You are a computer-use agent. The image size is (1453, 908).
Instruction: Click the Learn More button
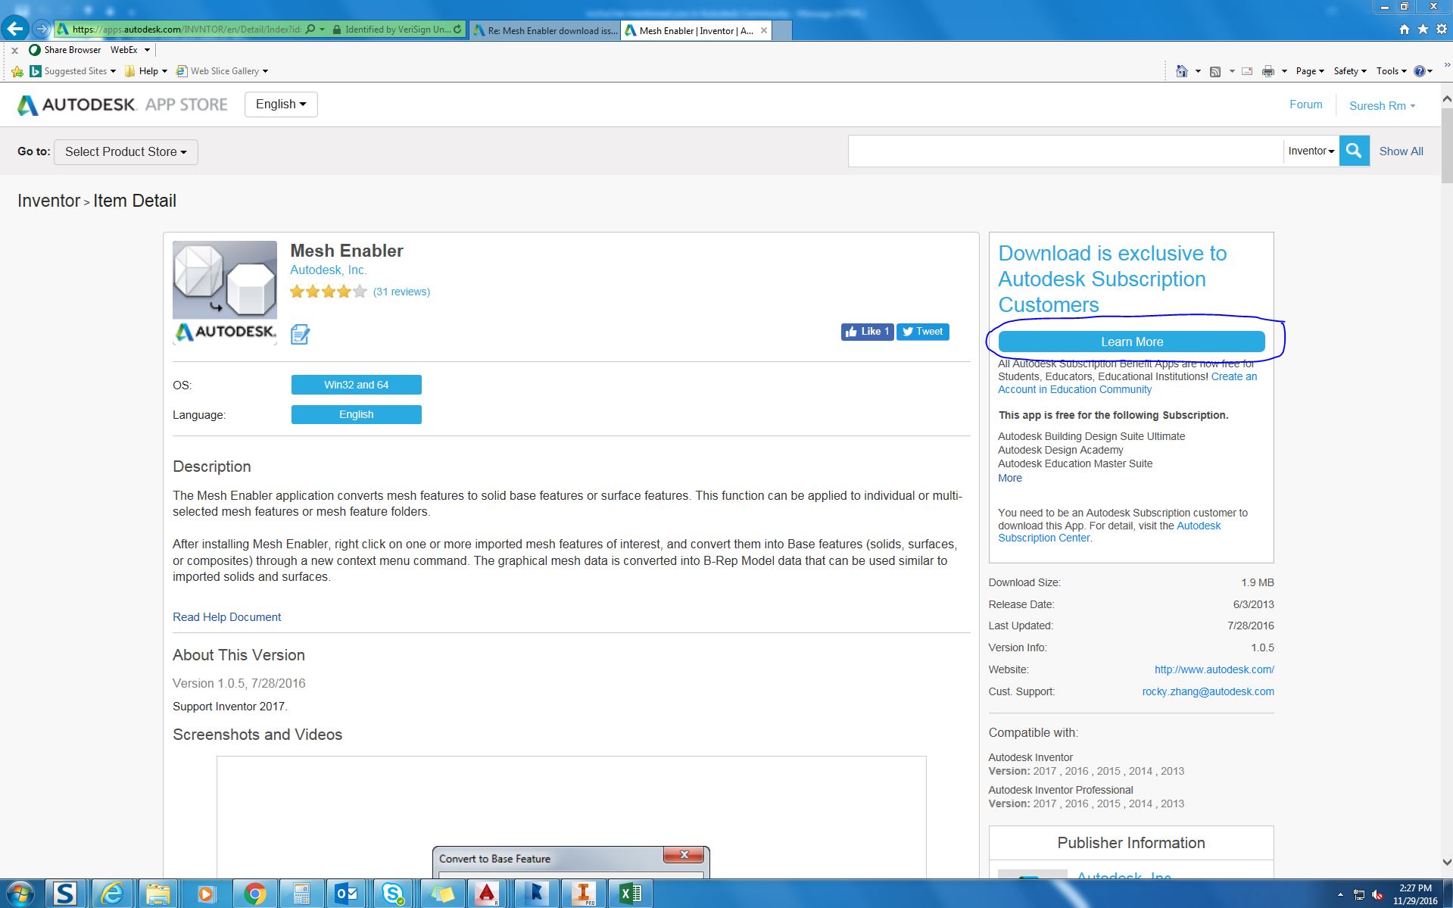point(1131,342)
